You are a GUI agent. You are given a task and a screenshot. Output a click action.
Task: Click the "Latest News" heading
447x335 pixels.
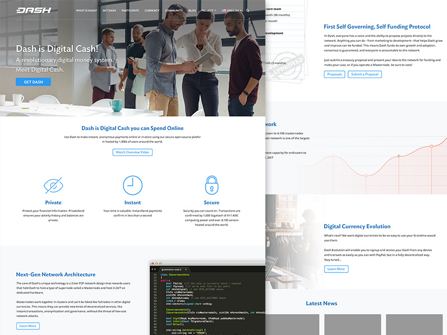coord(322,303)
